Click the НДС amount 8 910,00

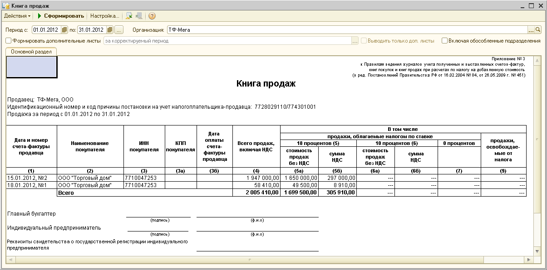tap(337, 185)
